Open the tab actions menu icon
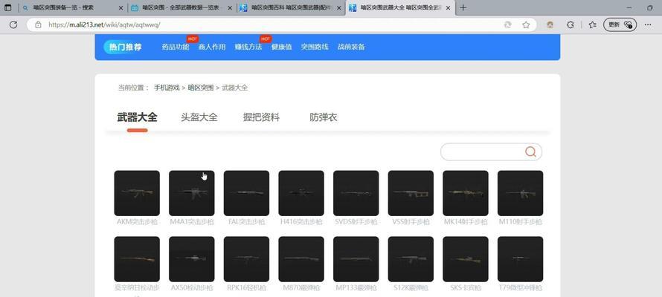Screen dimensions: 662x297 click(x=7, y=7)
